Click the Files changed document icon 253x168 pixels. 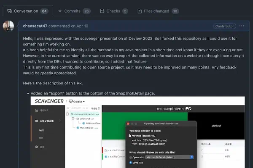pos(140,11)
